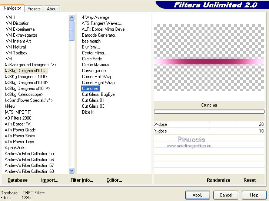This screenshot has width=269, height=201.
Task: Select &<Bkg Designer sf10 I> category
Action: [26, 71]
